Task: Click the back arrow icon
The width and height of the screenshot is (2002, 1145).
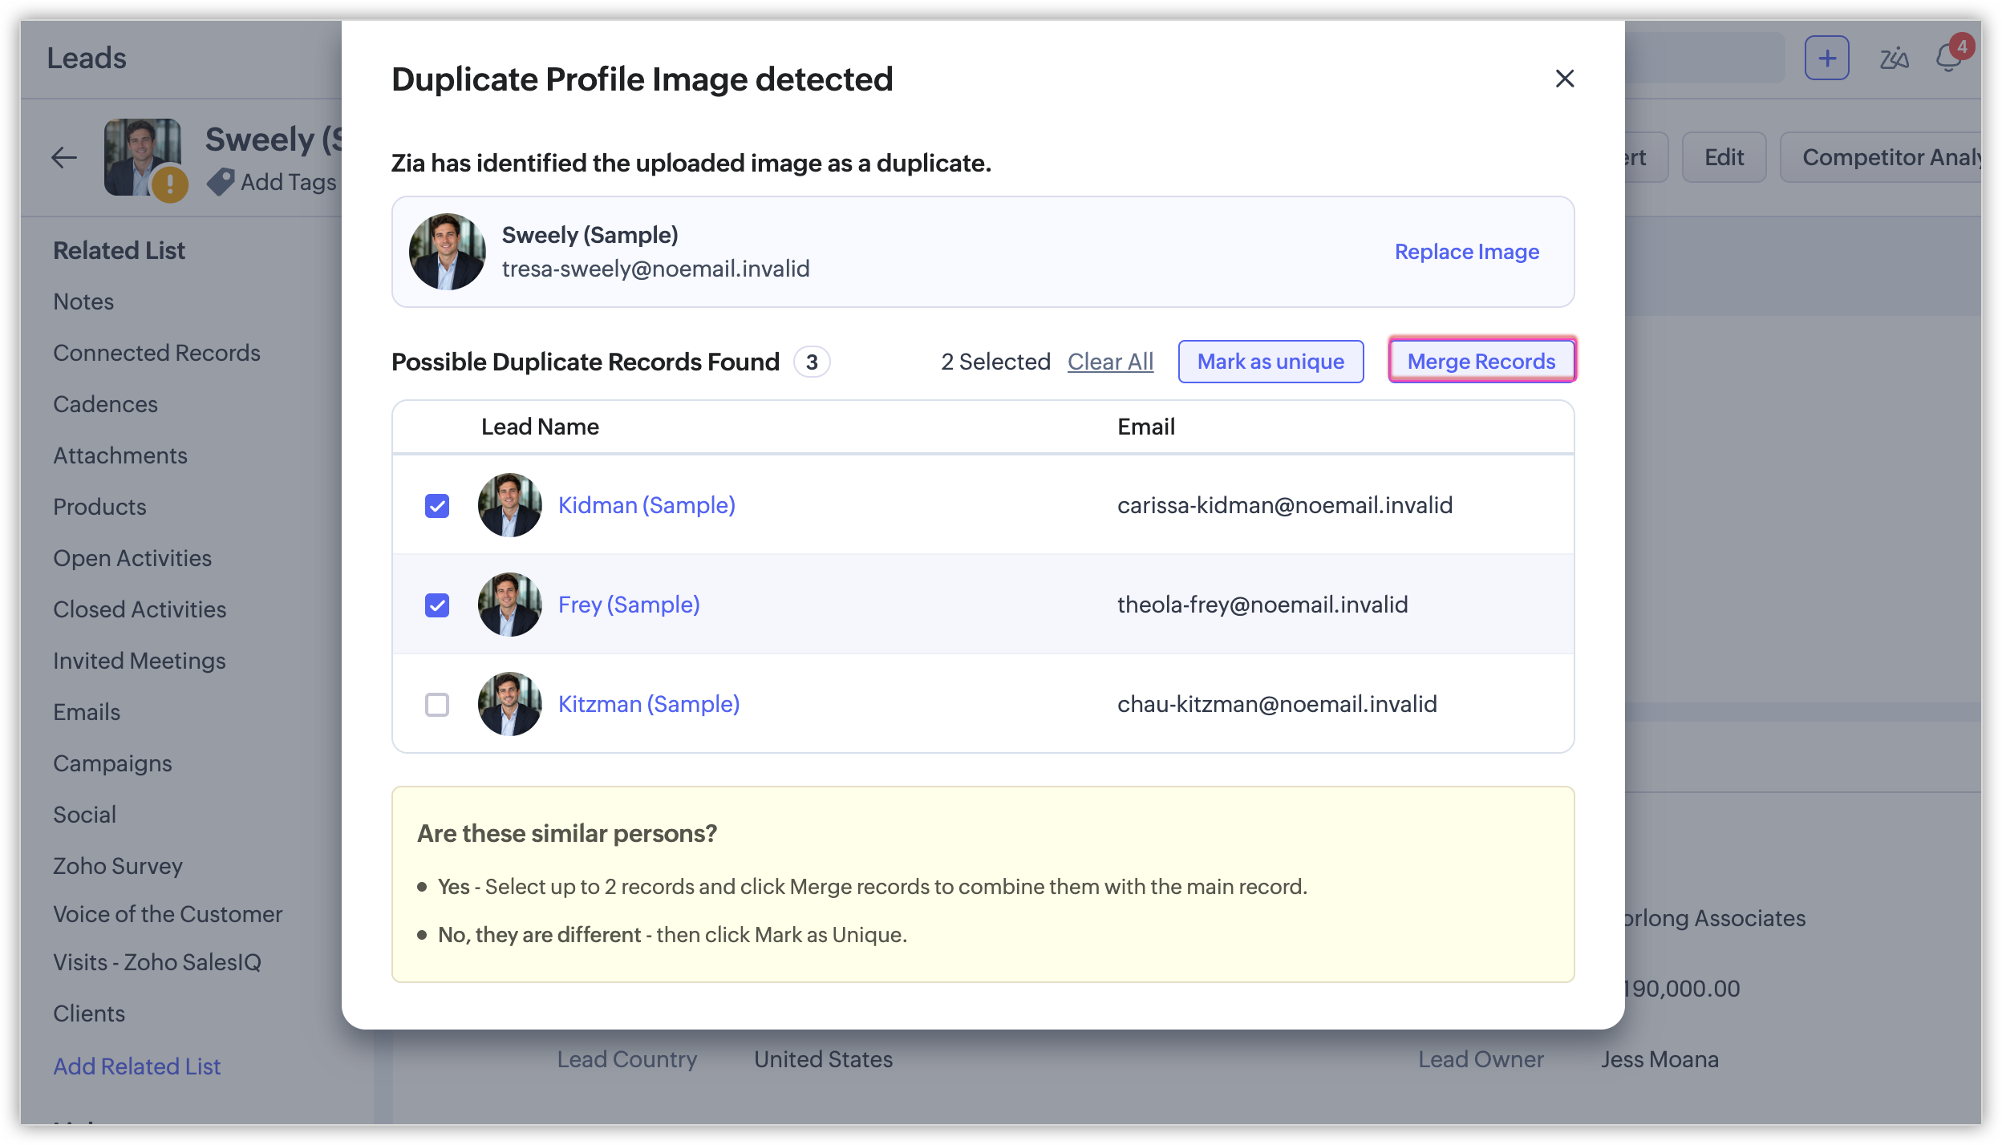Action: click(x=64, y=157)
